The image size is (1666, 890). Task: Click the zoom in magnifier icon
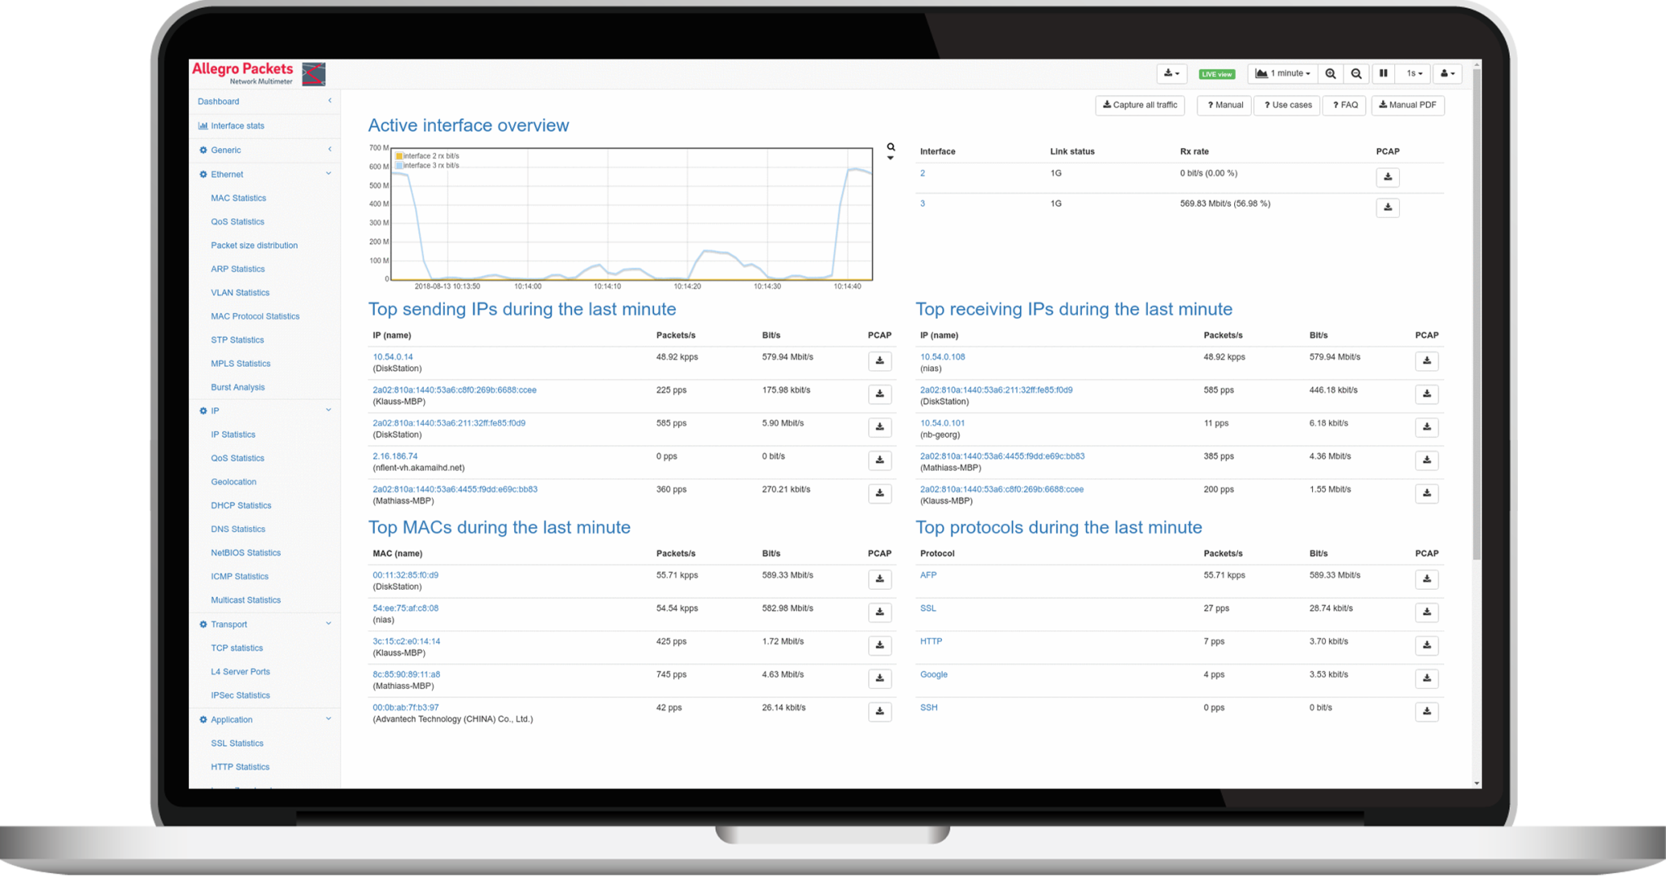pos(1330,74)
